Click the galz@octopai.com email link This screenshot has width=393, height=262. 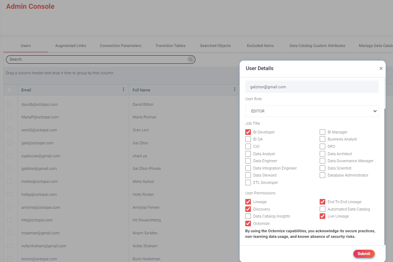point(37,143)
